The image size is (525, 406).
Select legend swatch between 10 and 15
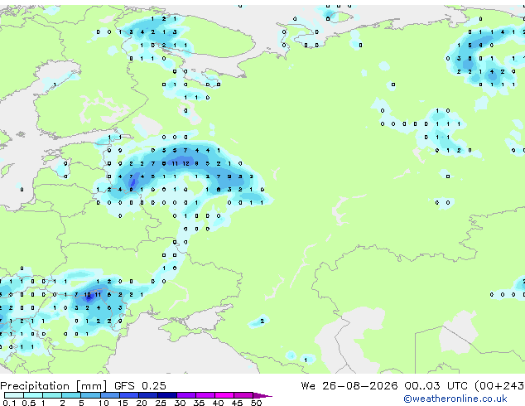coord(110,395)
